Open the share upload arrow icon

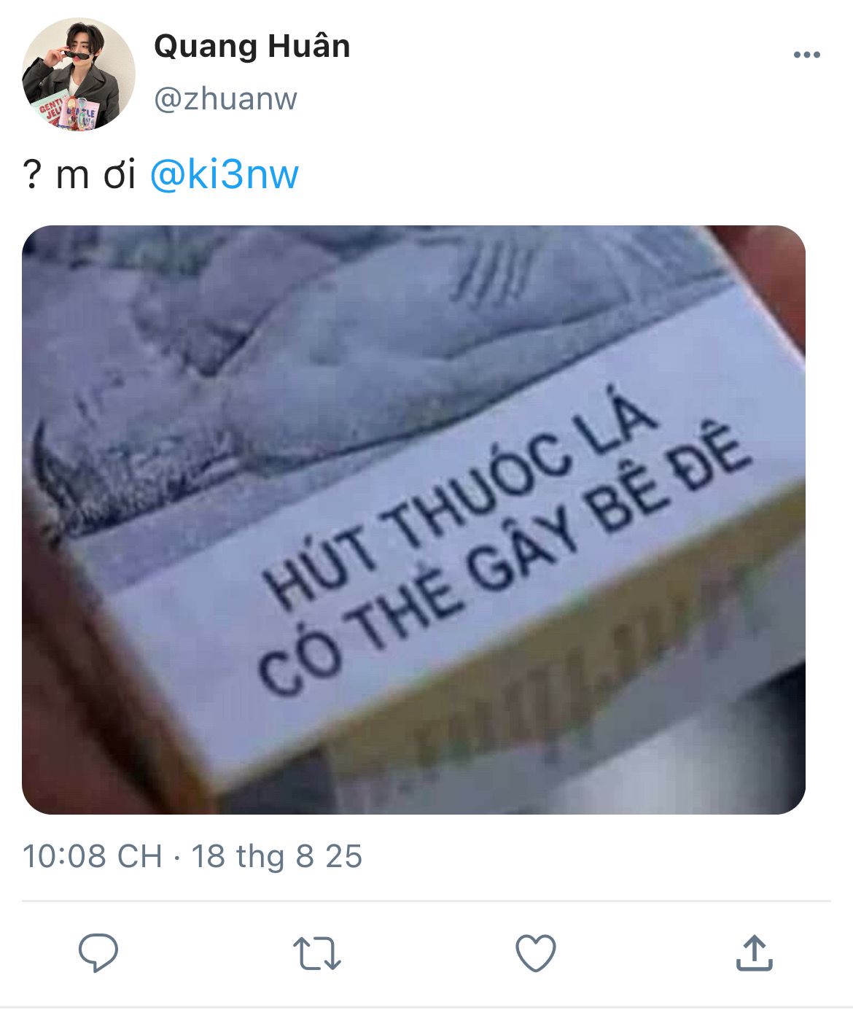754,952
